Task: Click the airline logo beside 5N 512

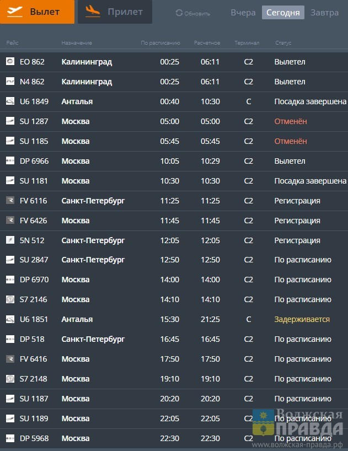Action: [x=10, y=240]
